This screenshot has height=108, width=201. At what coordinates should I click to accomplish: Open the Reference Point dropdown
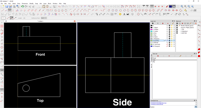point(44,18)
